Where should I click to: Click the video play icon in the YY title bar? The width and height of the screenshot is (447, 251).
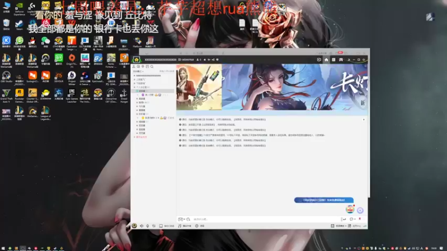(319, 60)
